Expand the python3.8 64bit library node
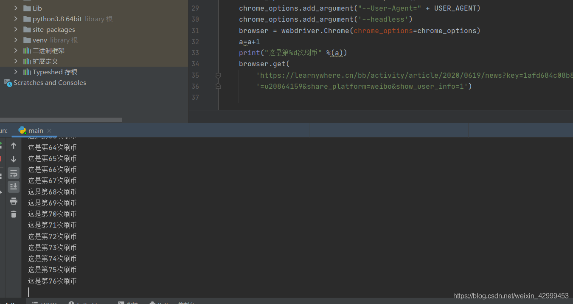Image resolution: width=573 pixels, height=304 pixels. pos(16,19)
